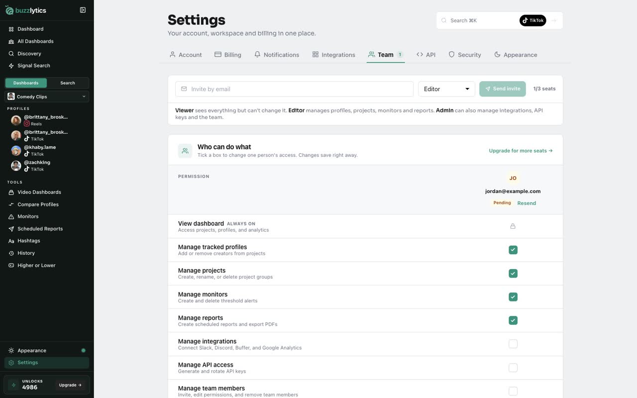The width and height of the screenshot is (637, 398).
Task: Focus the Invite by email field
Action: (x=294, y=89)
